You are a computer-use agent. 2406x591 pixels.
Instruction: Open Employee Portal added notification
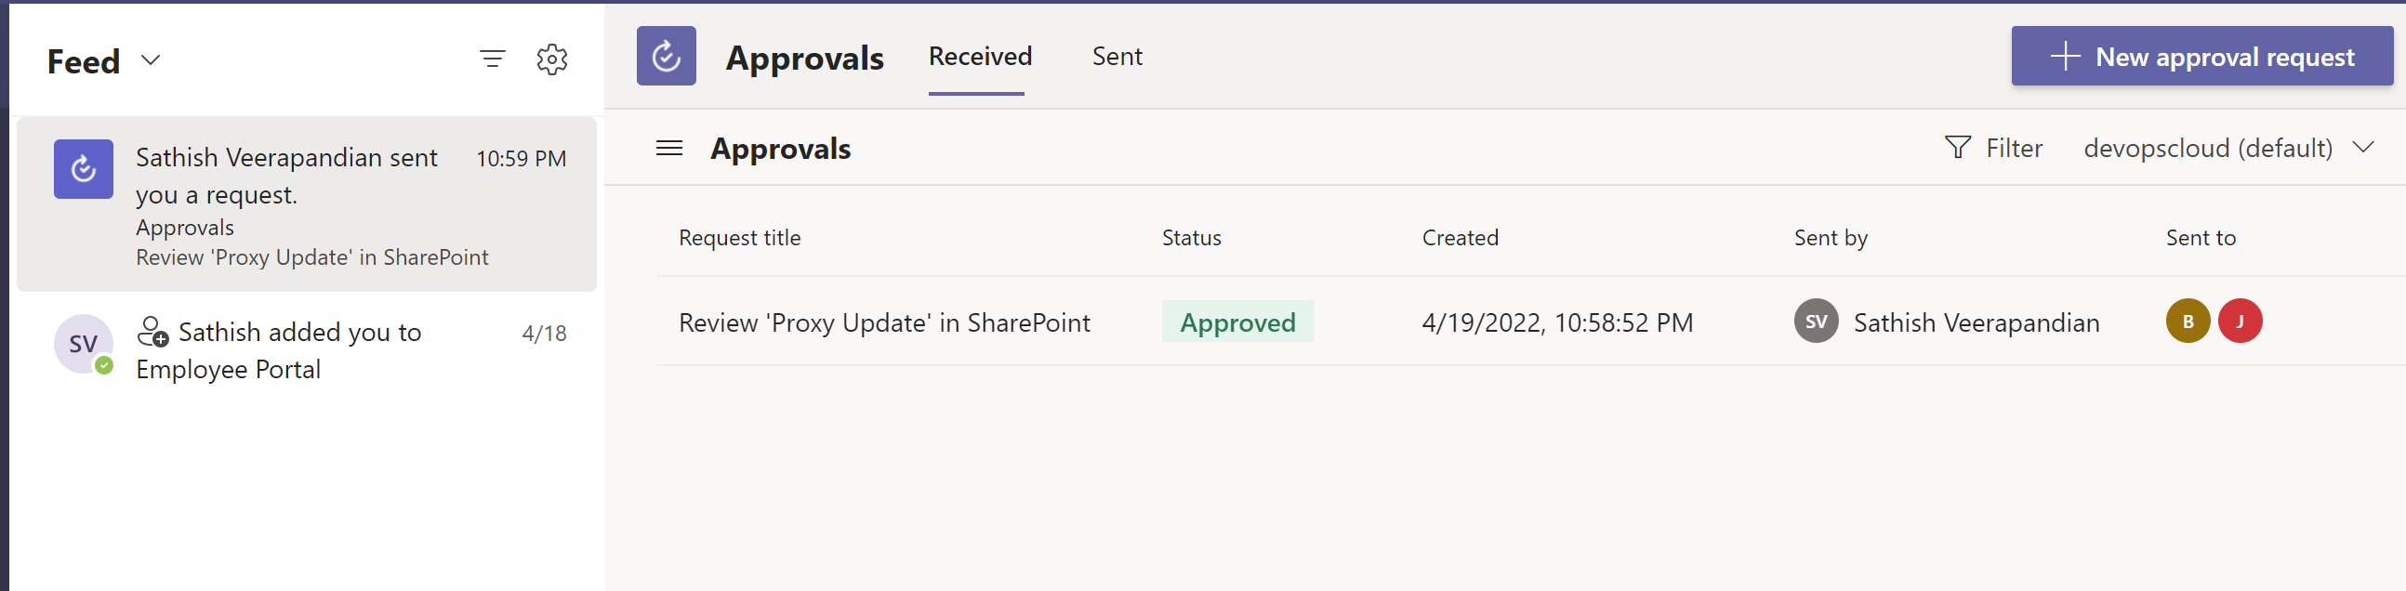click(309, 350)
